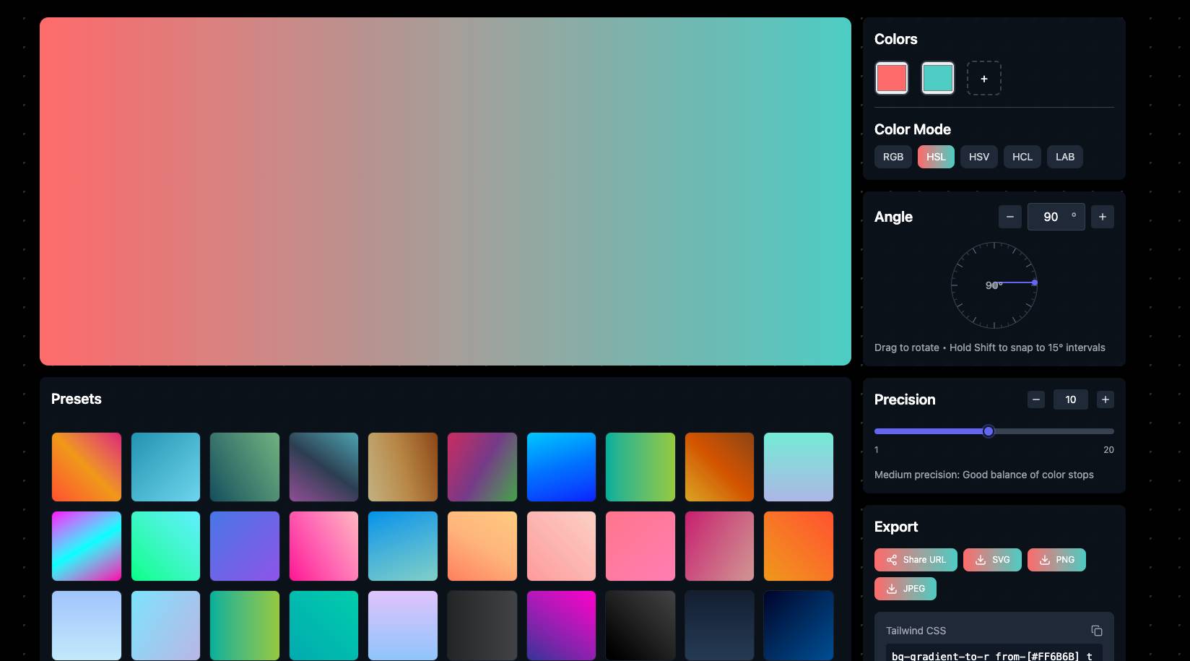This screenshot has height=661, width=1190.
Task: Export the gradient as JPEG
Action: pyautogui.click(x=905, y=589)
